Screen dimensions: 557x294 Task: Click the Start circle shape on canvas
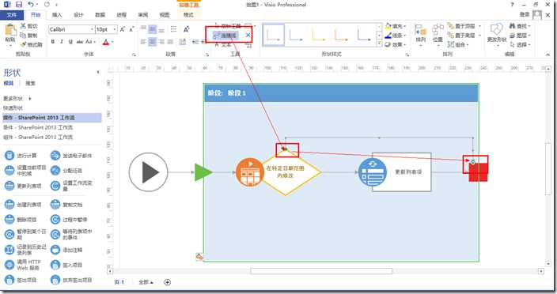click(148, 172)
